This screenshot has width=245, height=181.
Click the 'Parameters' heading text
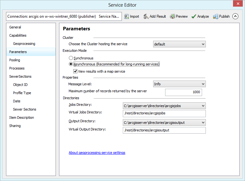[x=76, y=29]
